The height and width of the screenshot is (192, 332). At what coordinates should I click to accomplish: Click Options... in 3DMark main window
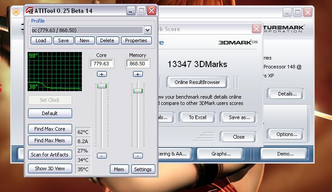click(287, 134)
